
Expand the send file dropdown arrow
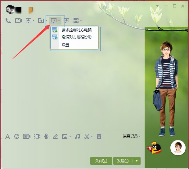(x=46, y=21)
